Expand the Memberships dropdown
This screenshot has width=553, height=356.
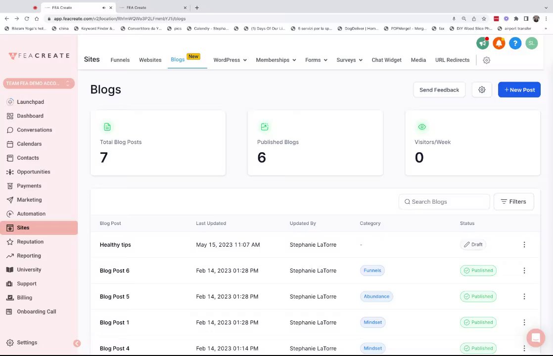(x=276, y=60)
